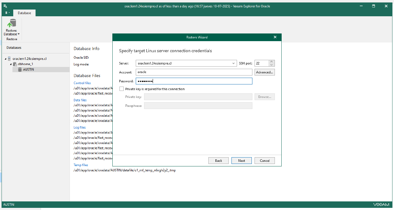
Task: Click the SSH port number field
Action: tap(261, 63)
